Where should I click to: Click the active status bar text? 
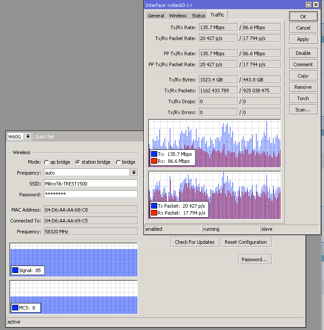click(x=14, y=322)
